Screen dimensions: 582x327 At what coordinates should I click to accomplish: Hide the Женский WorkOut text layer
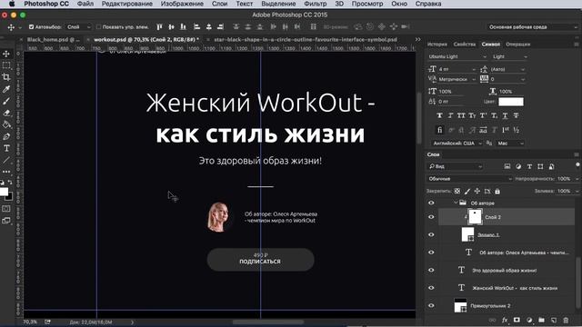(x=431, y=288)
